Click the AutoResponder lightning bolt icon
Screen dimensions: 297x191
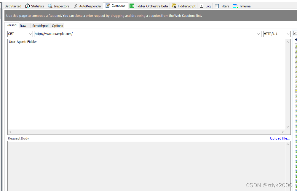(76, 6)
